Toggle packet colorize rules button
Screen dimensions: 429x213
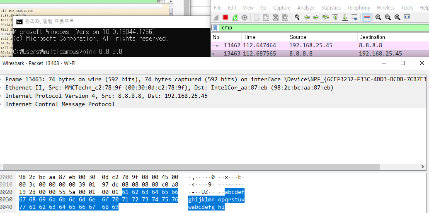(367, 17)
